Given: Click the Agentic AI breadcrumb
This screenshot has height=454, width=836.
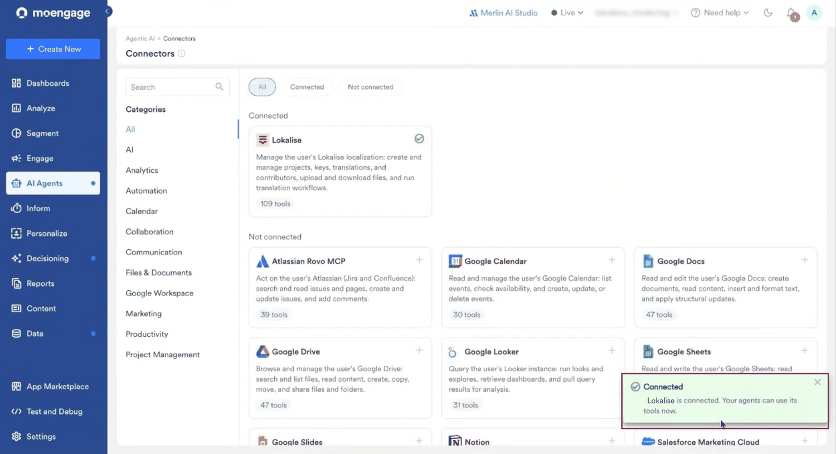Looking at the screenshot, I should pyautogui.click(x=140, y=38).
